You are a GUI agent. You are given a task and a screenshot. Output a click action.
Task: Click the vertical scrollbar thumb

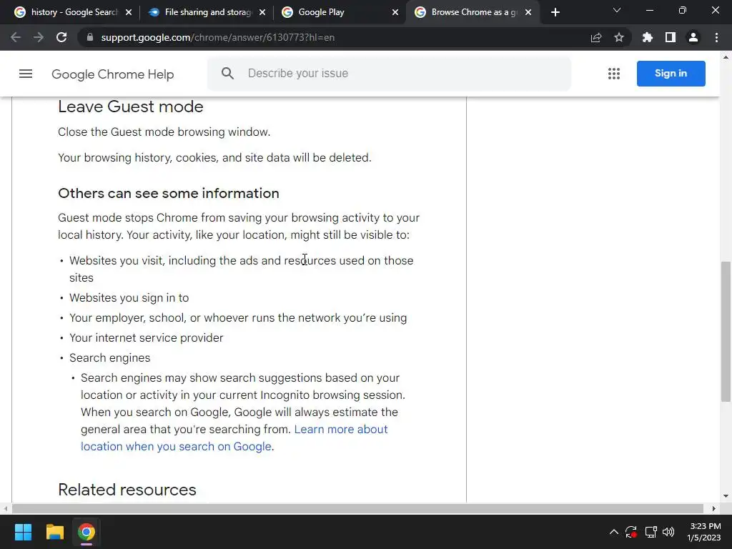tap(726, 332)
